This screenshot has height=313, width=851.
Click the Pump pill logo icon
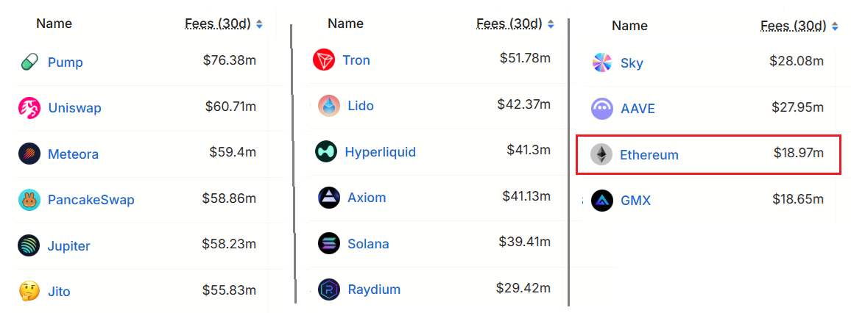point(29,62)
